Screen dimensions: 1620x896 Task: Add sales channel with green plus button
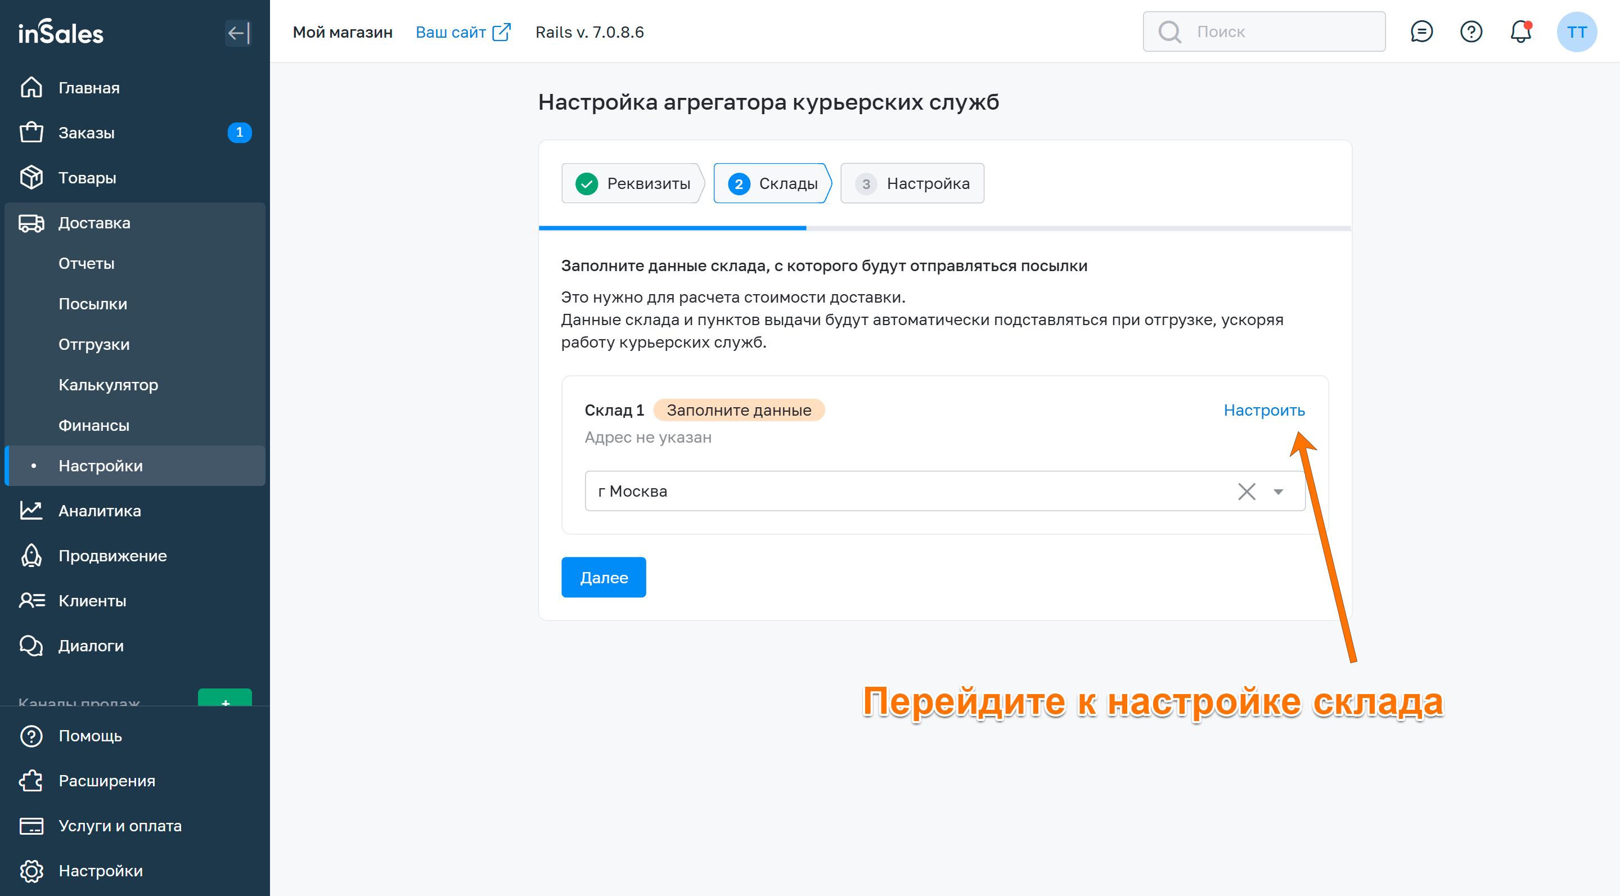(x=224, y=699)
